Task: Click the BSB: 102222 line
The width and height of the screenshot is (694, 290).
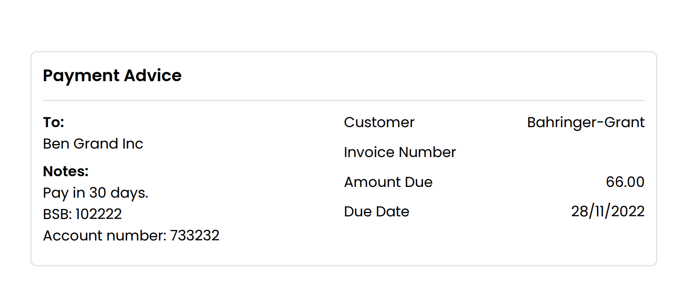Action: [82, 214]
